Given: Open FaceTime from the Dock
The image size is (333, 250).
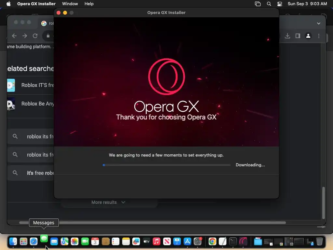Looking at the screenshot, I should (85, 242).
